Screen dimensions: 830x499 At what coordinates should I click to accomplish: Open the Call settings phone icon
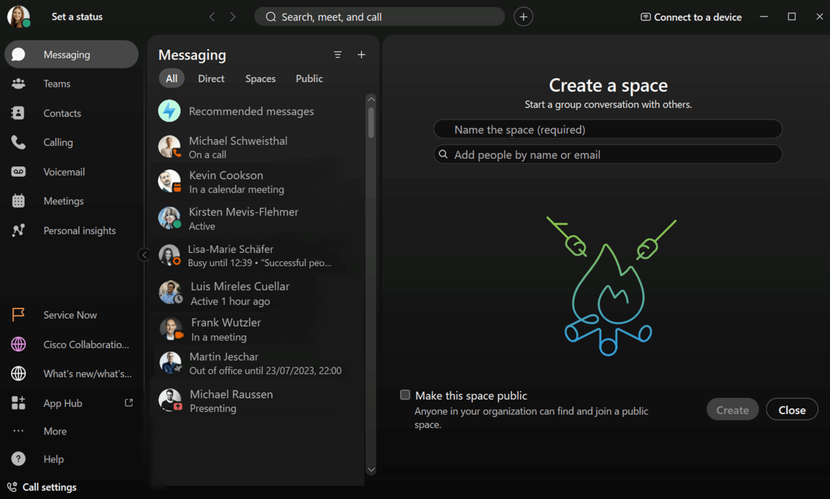(12, 487)
